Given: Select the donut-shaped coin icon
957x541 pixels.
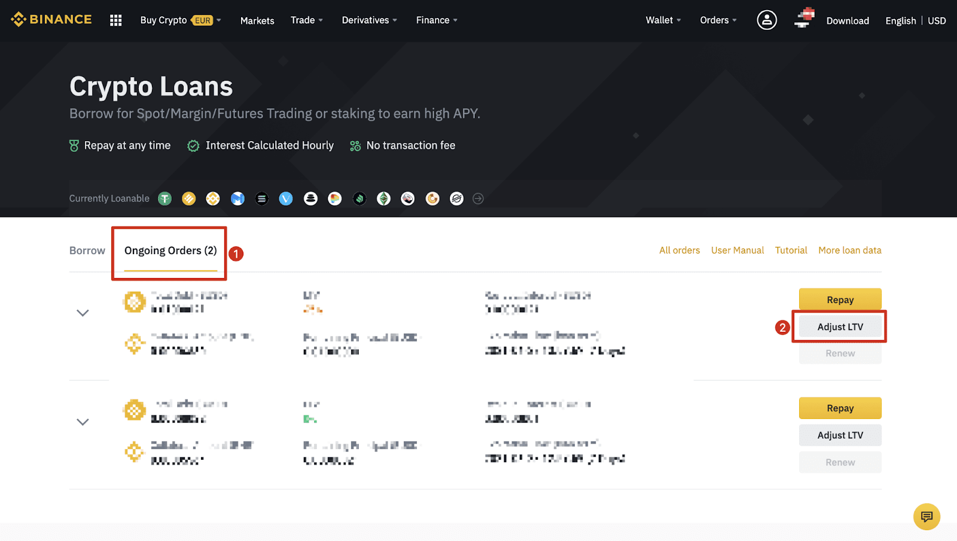Looking at the screenshot, I should [432, 198].
